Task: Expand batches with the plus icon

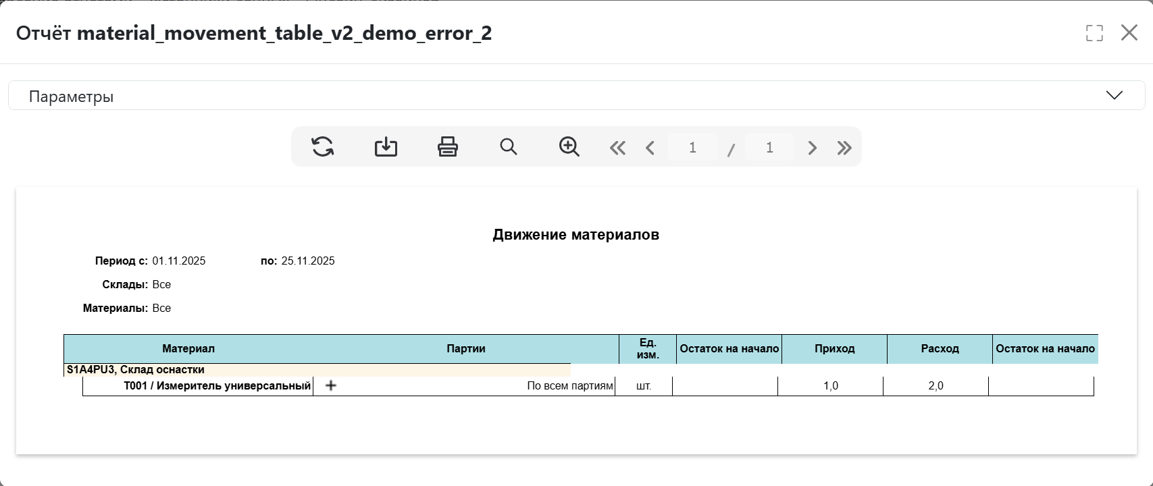Action: 331,385
